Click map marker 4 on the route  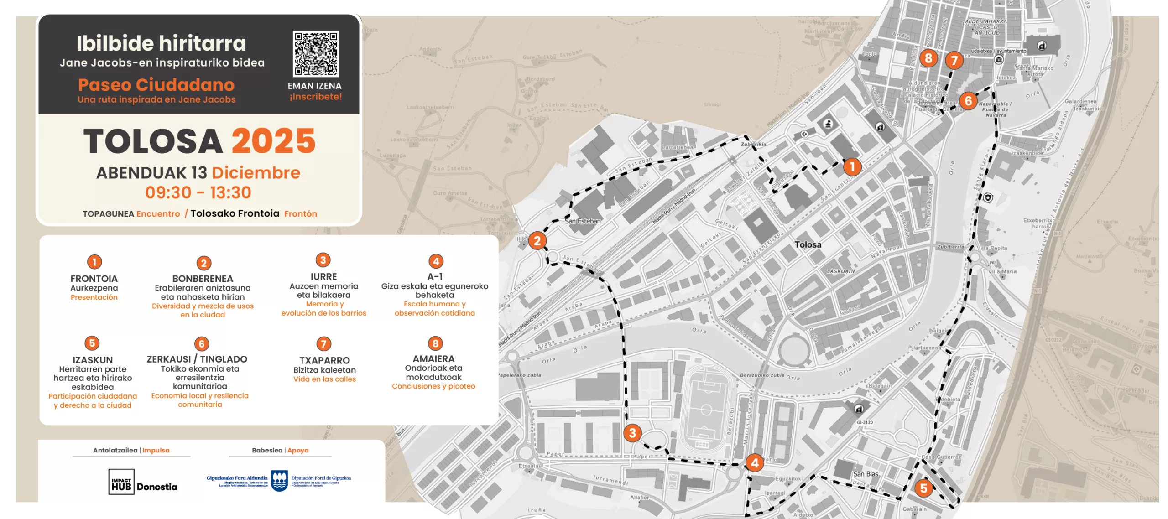754,463
